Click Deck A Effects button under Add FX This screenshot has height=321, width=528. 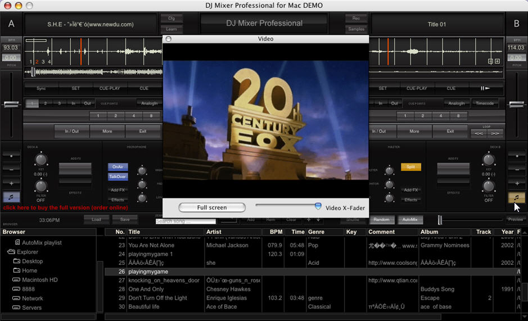(x=118, y=200)
